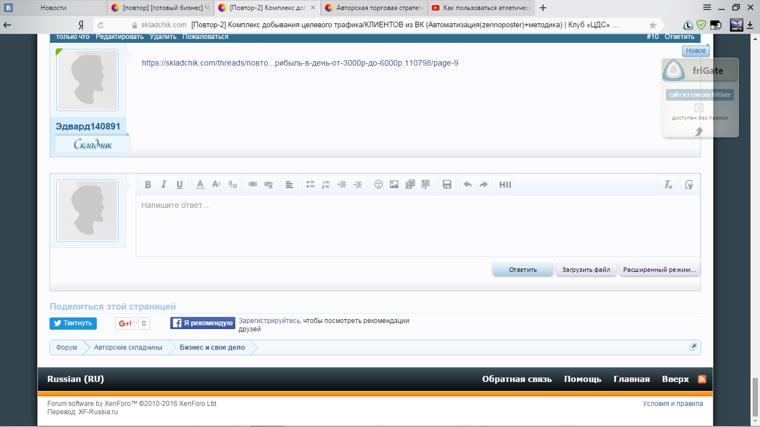Viewport: 760px width, 427px height.
Task: Insert a numbered list
Action: 326,185
